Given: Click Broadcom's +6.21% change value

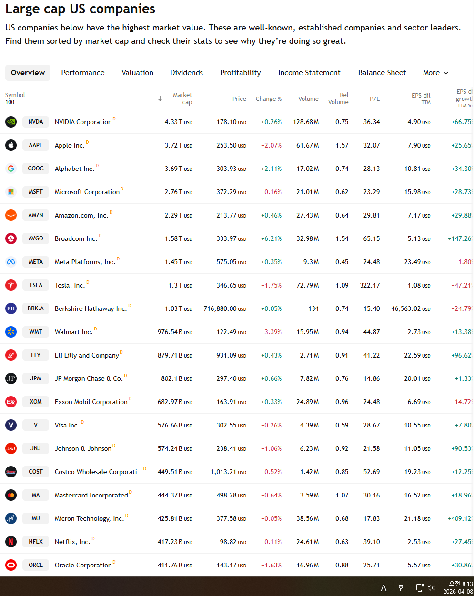Looking at the screenshot, I should [271, 238].
